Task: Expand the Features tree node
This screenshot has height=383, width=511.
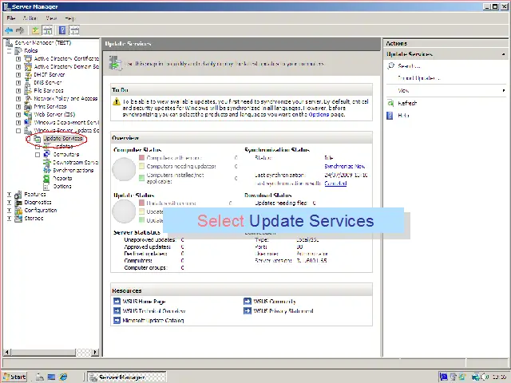Action: click(x=9, y=195)
